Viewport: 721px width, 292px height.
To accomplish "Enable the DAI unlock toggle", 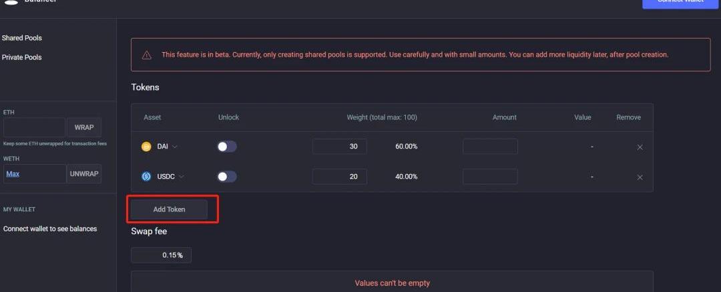I will coord(227,147).
